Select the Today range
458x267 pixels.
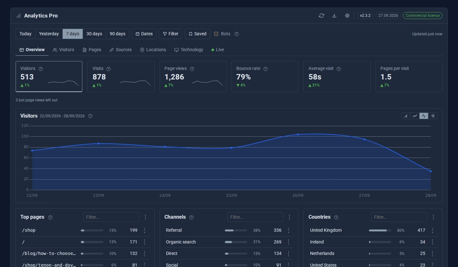pyautogui.click(x=25, y=34)
